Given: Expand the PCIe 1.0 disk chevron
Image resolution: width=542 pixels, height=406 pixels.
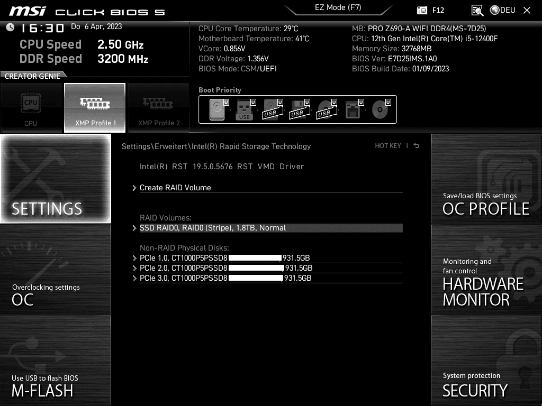Looking at the screenshot, I should [x=134, y=258].
